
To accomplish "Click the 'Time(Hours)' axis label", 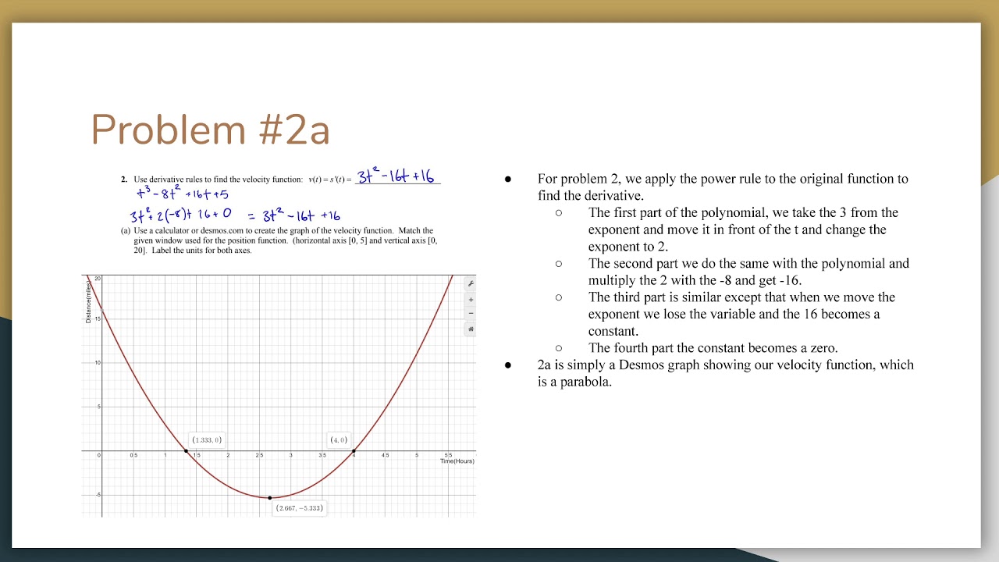I will [457, 461].
